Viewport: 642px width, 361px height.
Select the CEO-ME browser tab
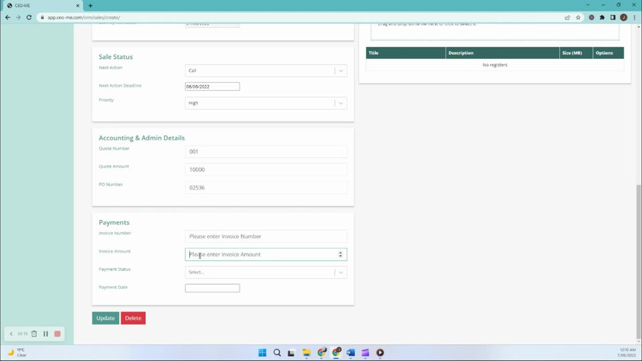[x=43, y=6]
